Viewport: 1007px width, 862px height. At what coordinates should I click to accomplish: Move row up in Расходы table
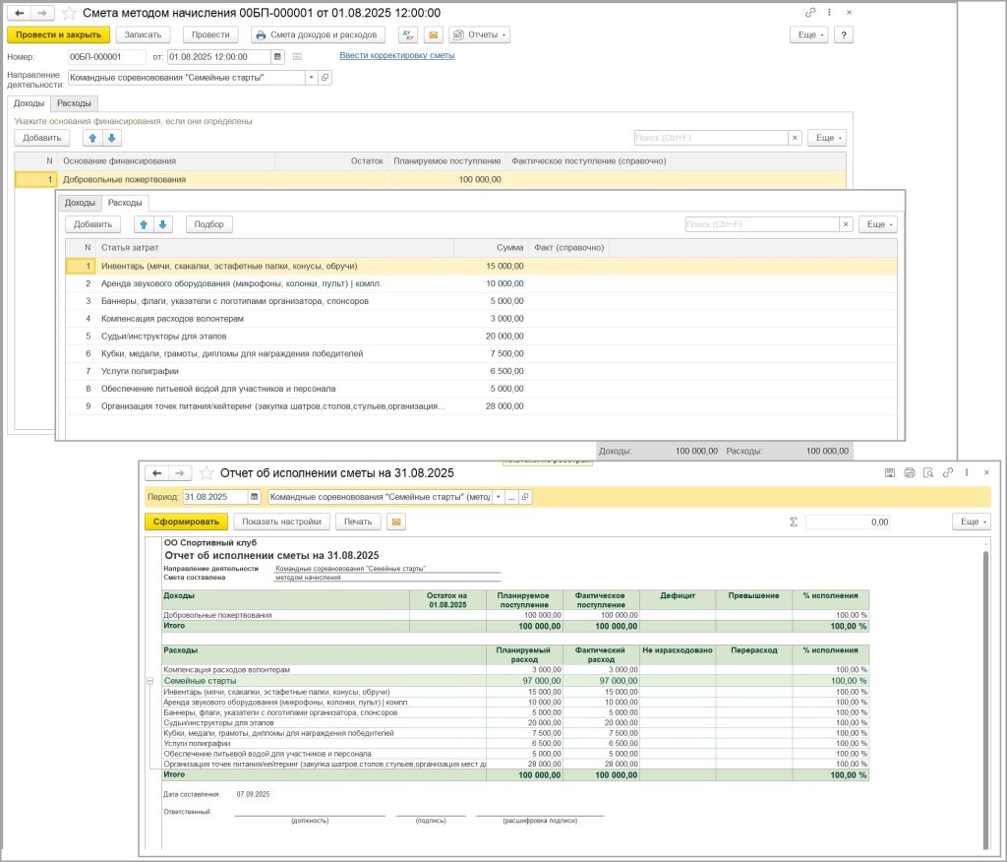[x=142, y=224]
